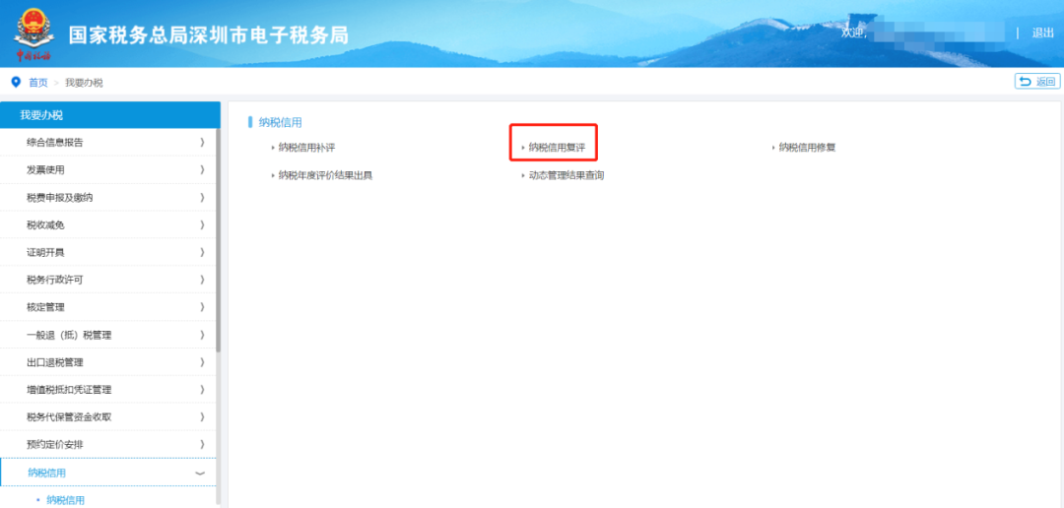Screen dimensions: 1064x508
Task: Open 纳税年度评价结果出具
Action: 326,175
